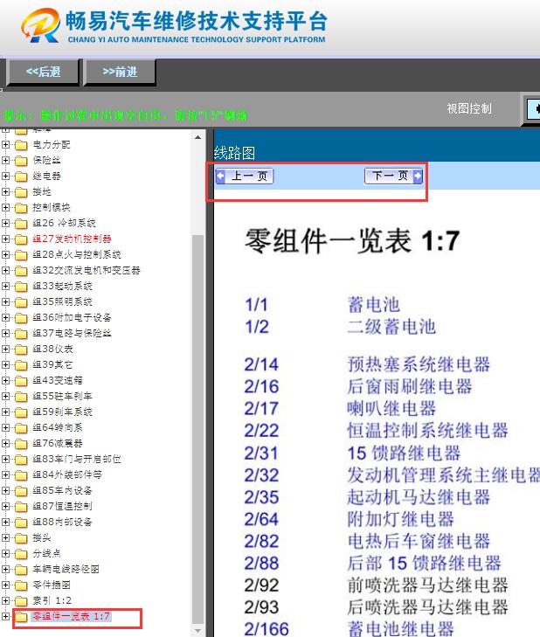Expand the 组39其它 tree node

click(5, 365)
